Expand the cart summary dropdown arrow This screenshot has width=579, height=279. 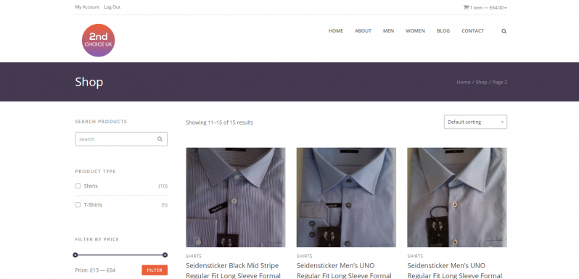pos(506,8)
